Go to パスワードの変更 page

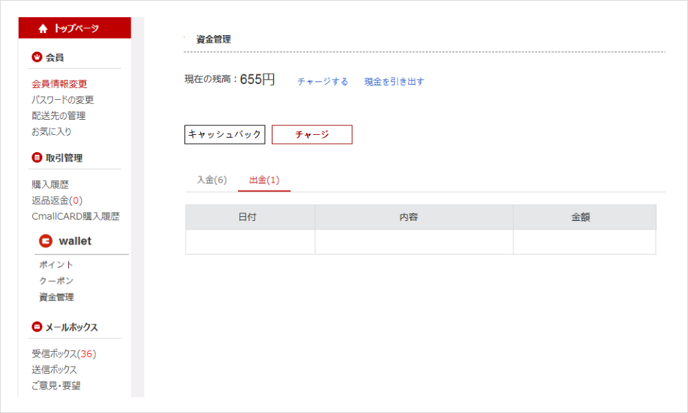(63, 100)
